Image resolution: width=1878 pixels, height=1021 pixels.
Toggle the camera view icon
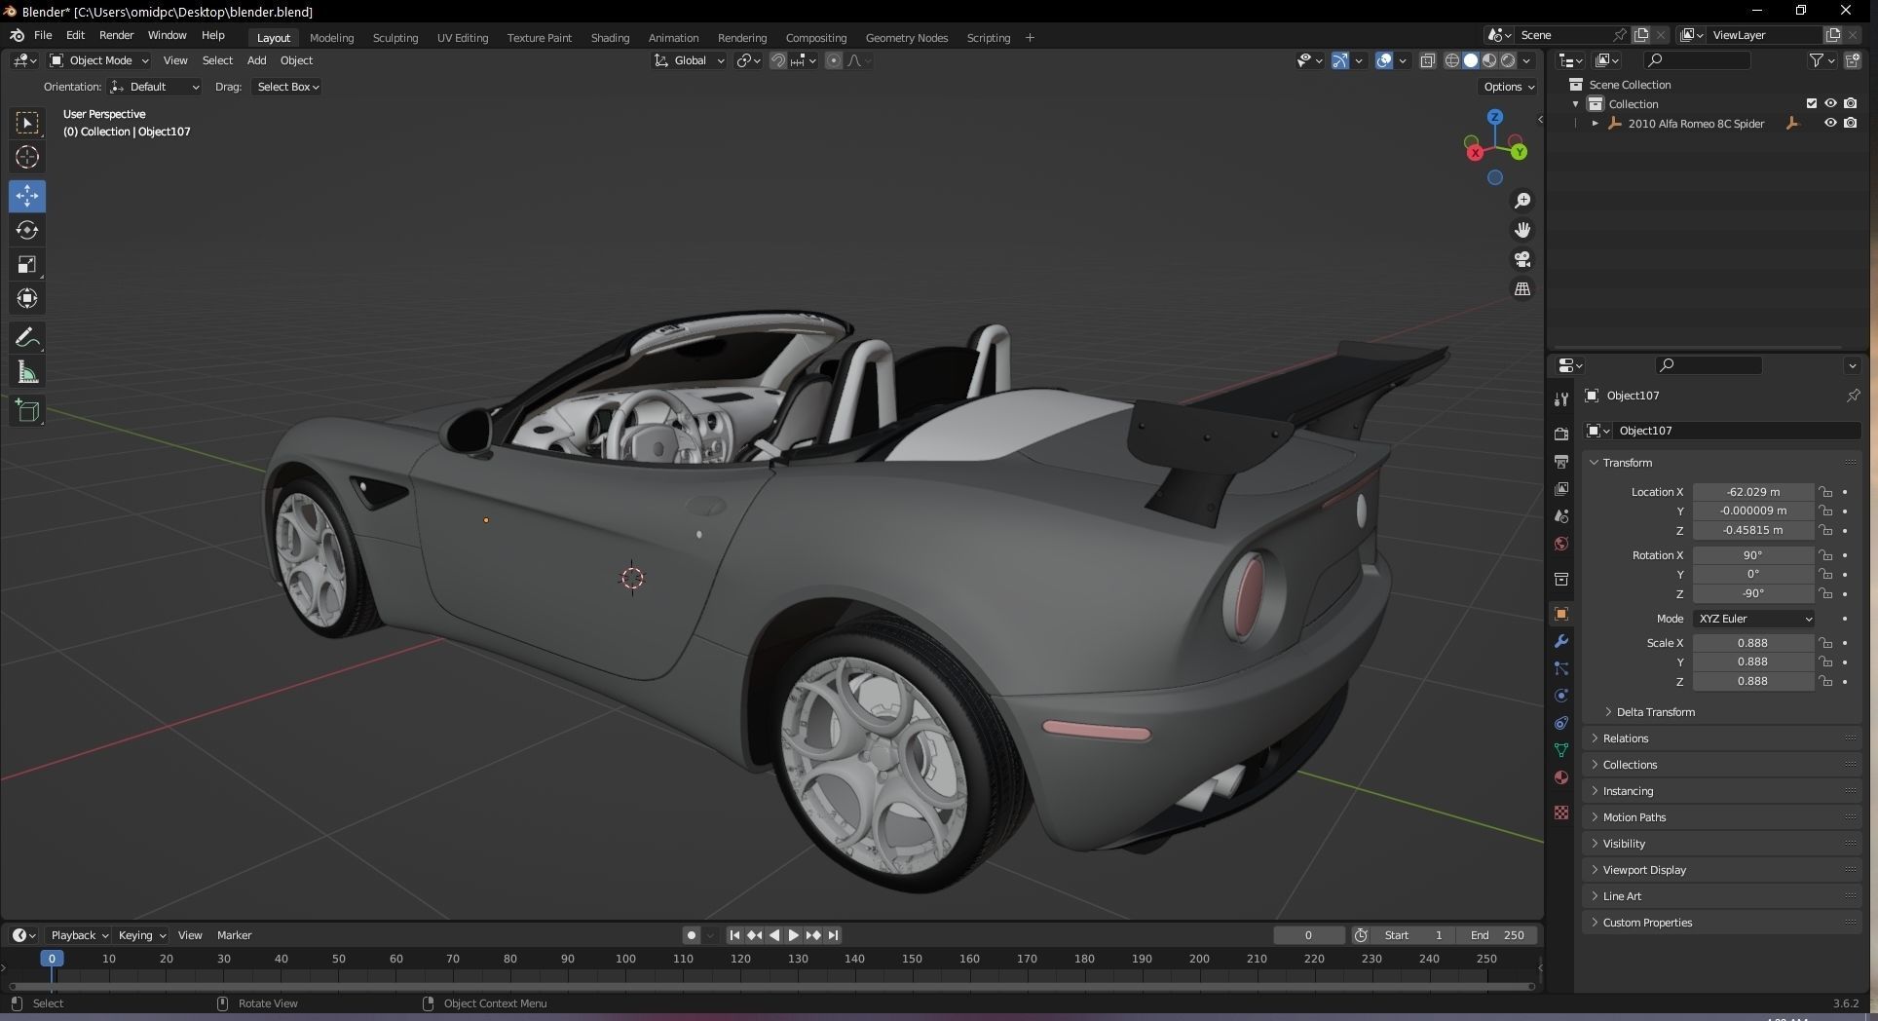[x=1521, y=259]
